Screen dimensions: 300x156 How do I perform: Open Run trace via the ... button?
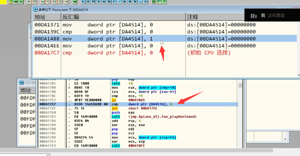(x=140, y=2)
